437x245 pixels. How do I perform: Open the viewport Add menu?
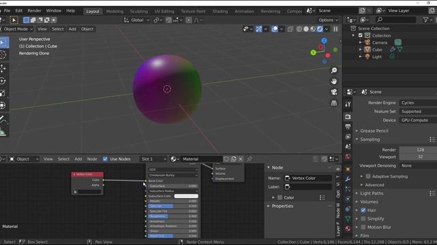pos(72,29)
